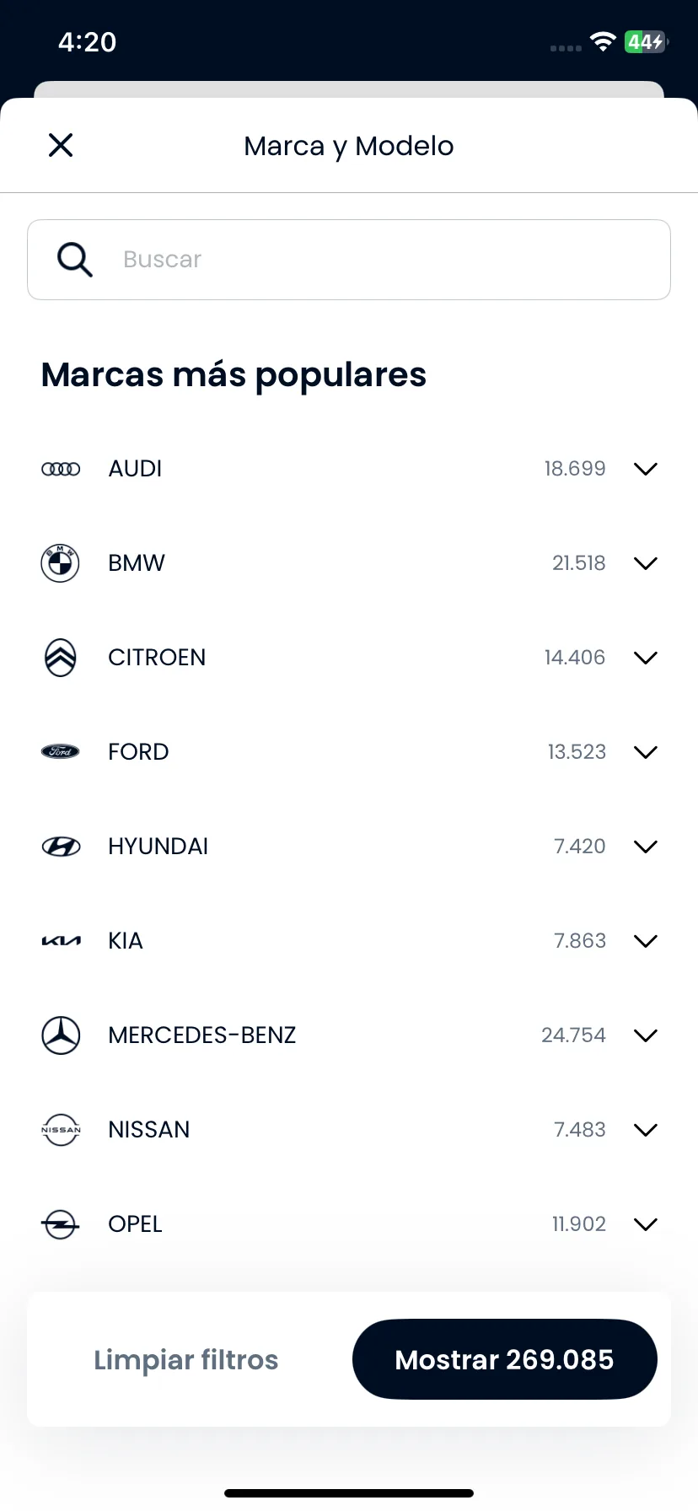
Task: Tap the Ford oval logo
Action: [61, 751]
